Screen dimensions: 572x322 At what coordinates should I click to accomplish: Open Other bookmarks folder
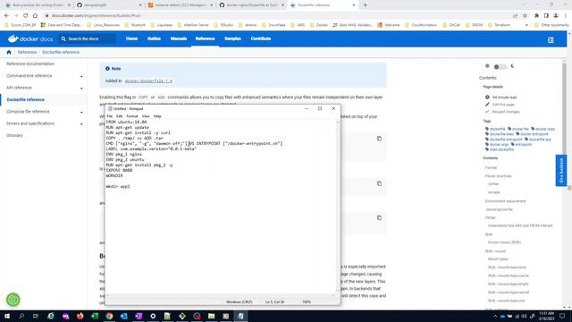coord(551,25)
